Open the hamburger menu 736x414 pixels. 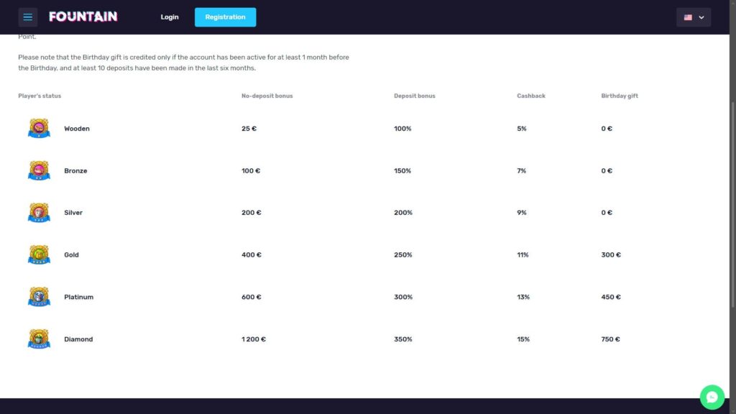click(28, 17)
